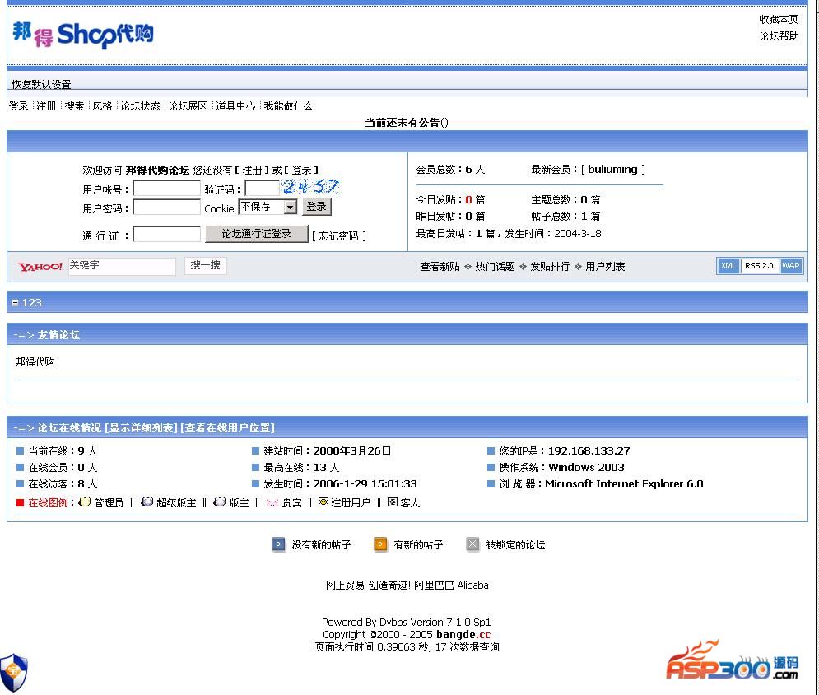Viewport: 819px width, 695px height.
Task: Click the 显示详细列表 link
Action: point(141,428)
